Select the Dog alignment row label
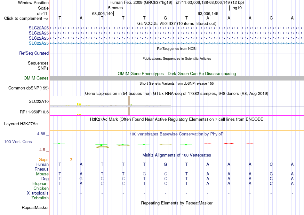This screenshot has height=215, width=304. pos(45,179)
